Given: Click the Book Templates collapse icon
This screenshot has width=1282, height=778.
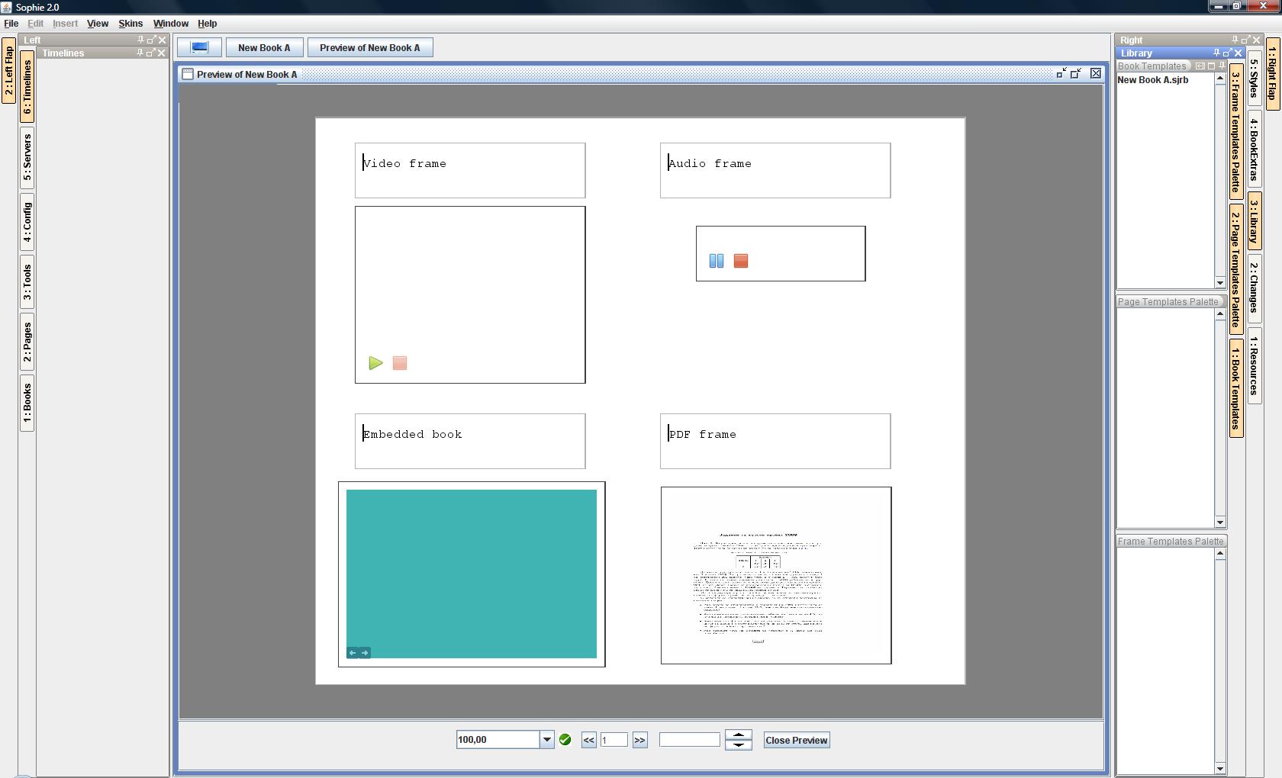Looking at the screenshot, I should (x=1200, y=66).
